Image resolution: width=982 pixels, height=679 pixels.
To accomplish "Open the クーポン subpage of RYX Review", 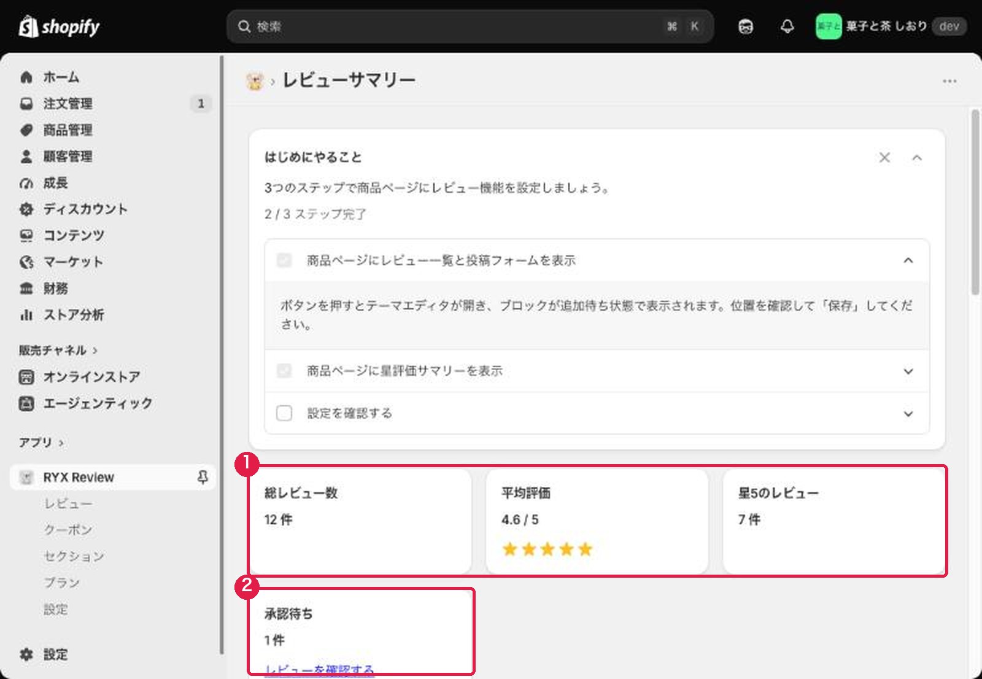I will (x=68, y=530).
